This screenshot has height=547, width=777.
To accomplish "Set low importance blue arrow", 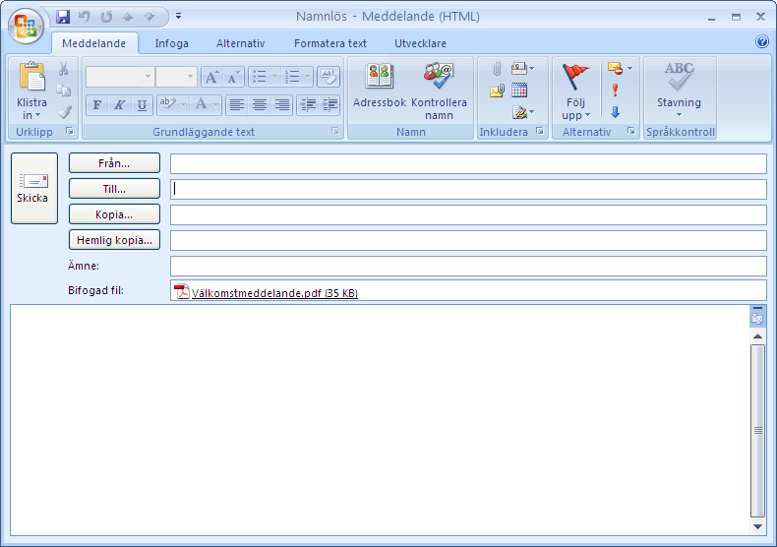I will [x=615, y=112].
